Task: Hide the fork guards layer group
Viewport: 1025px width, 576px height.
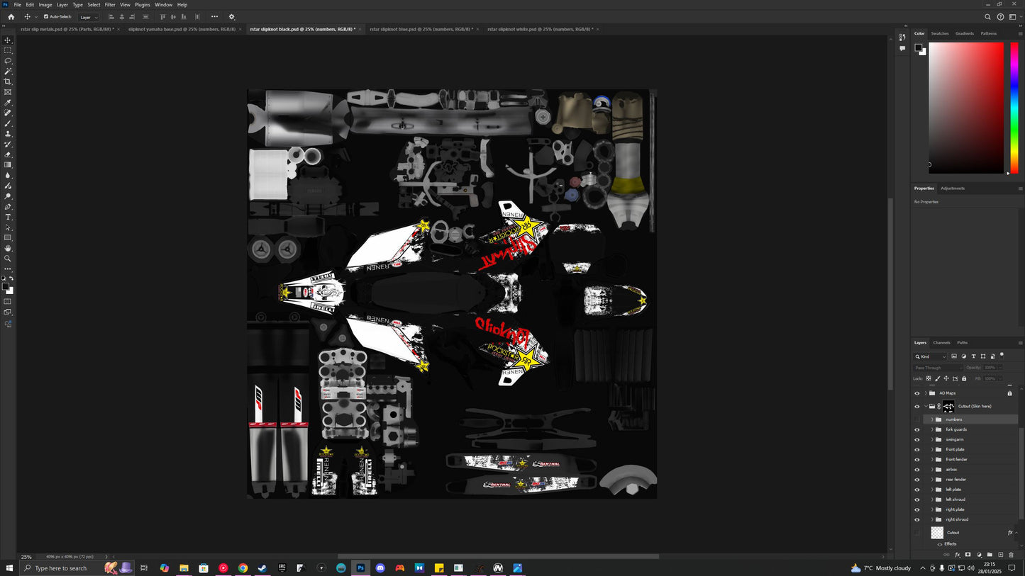Action: click(x=916, y=429)
